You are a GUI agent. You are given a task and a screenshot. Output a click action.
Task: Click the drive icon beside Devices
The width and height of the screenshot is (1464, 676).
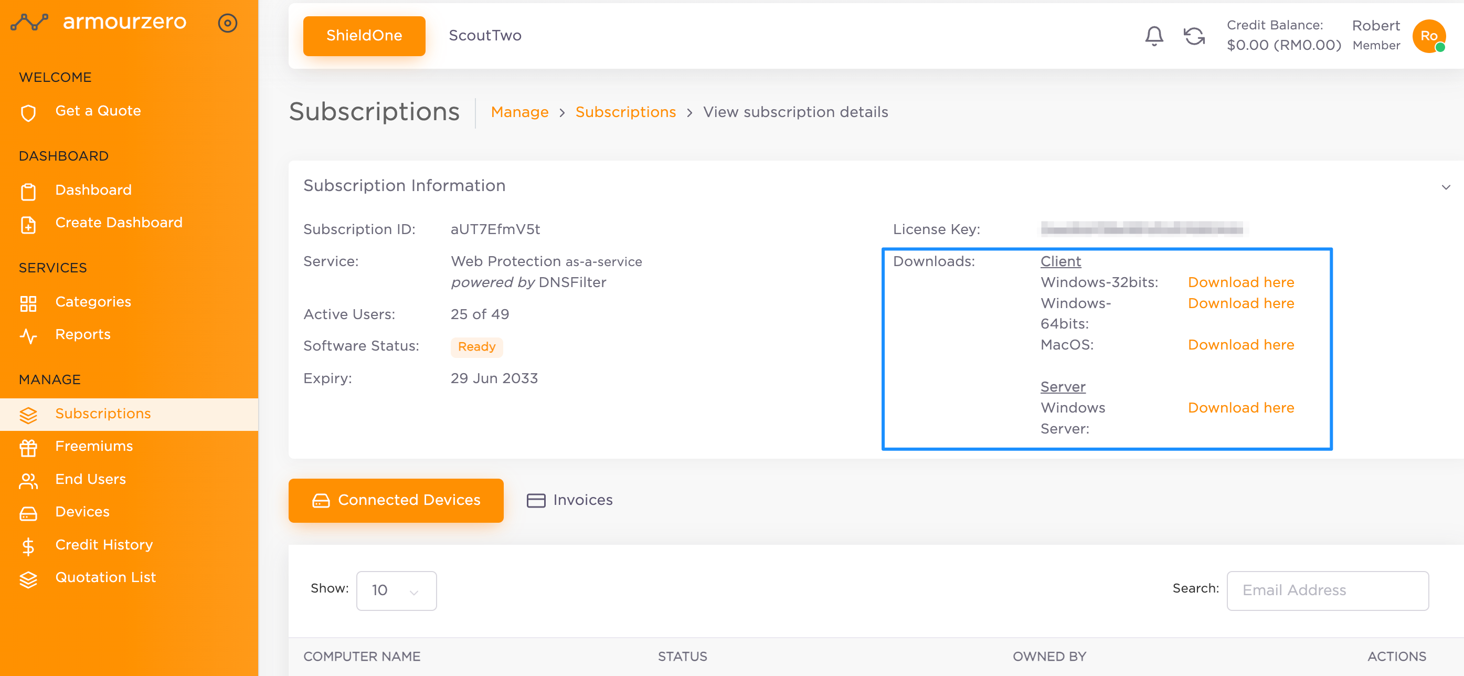28,513
